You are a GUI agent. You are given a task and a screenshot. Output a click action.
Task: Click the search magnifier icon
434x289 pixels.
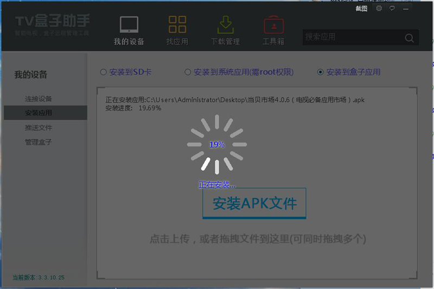coord(409,37)
